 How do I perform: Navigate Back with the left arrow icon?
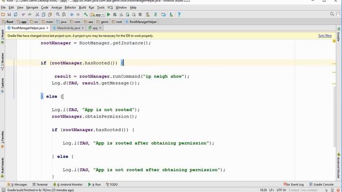[x=72, y=14]
